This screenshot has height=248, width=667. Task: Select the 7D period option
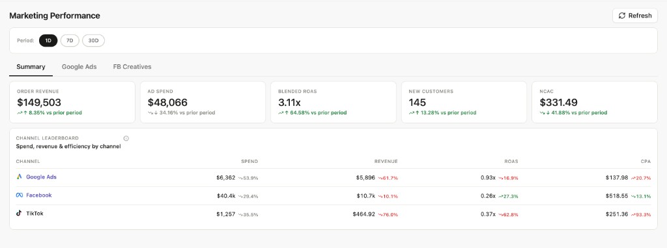click(70, 41)
